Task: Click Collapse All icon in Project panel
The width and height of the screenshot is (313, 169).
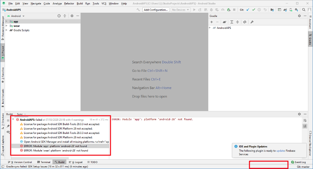Action: click(x=65, y=16)
